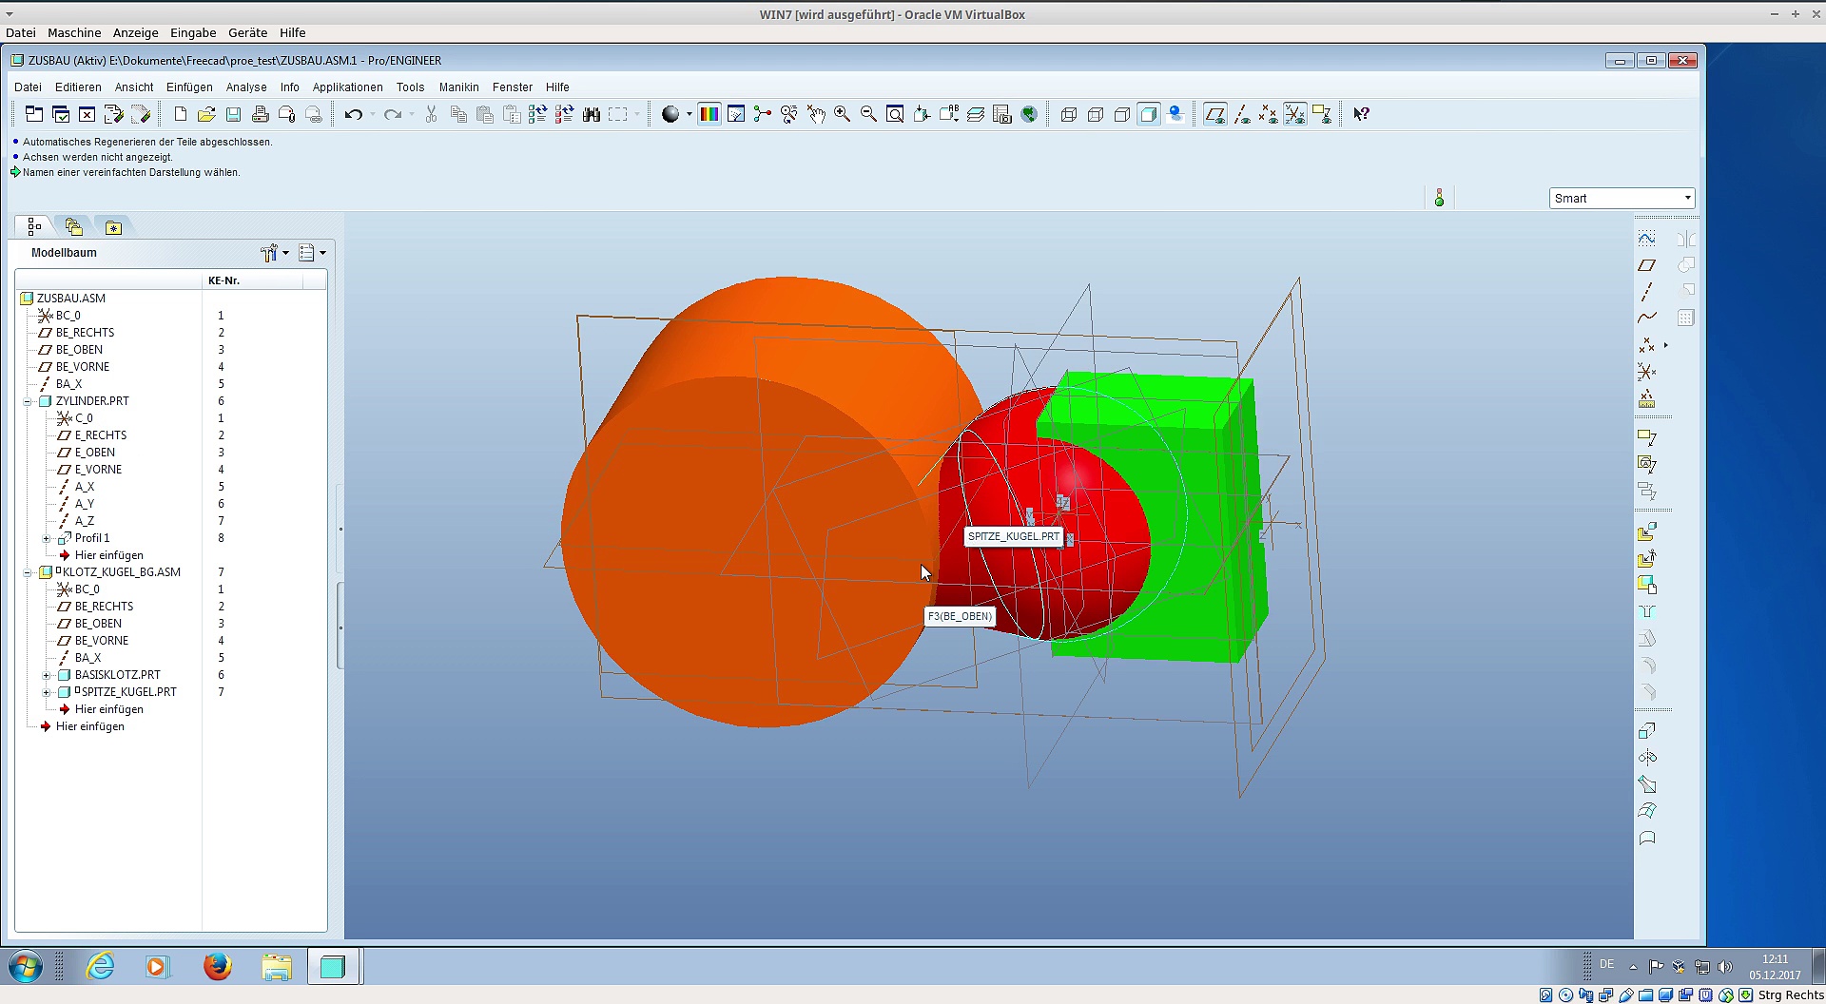
Task: Click the open folder icon in toolbar
Action: (206, 115)
